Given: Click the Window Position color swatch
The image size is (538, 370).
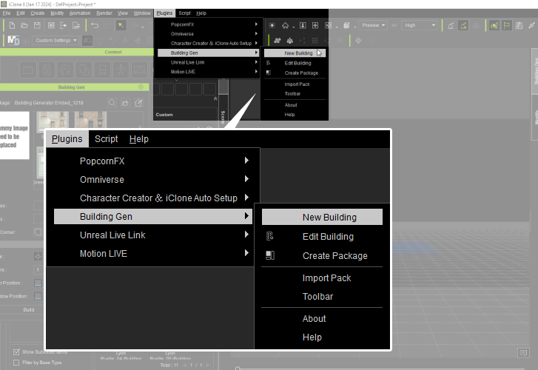Looking at the screenshot, I should click(38, 296).
